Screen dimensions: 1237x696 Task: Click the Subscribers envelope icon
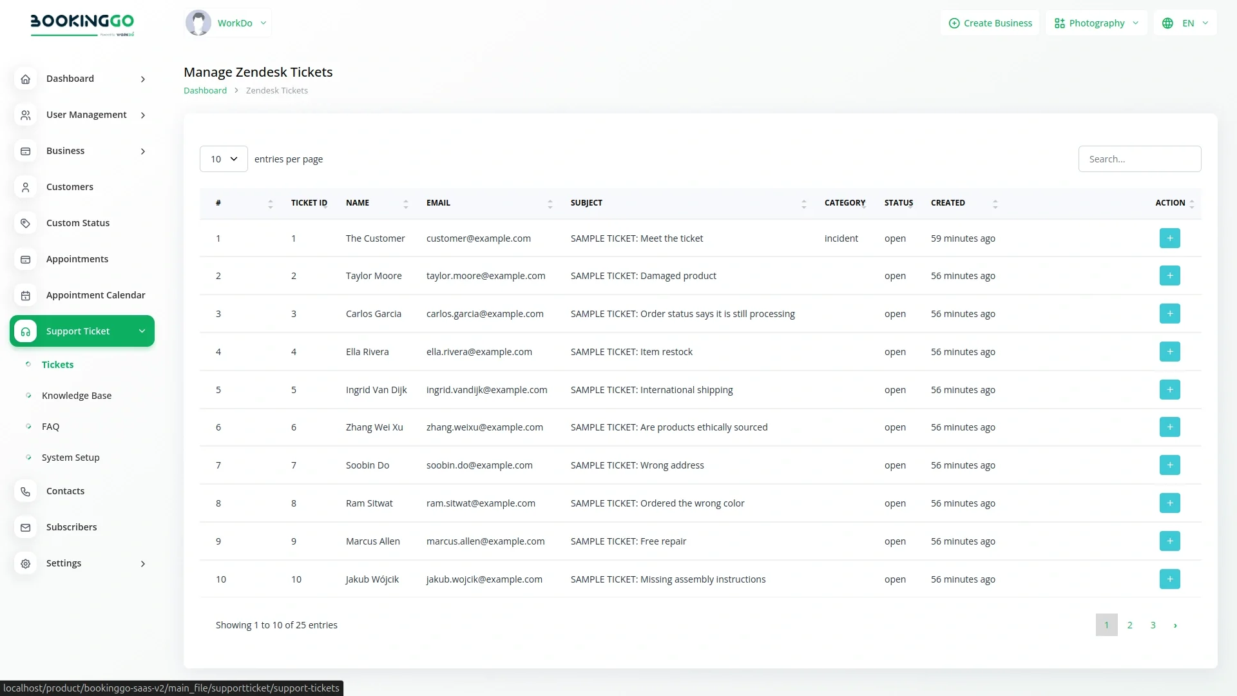click(26, 527)
